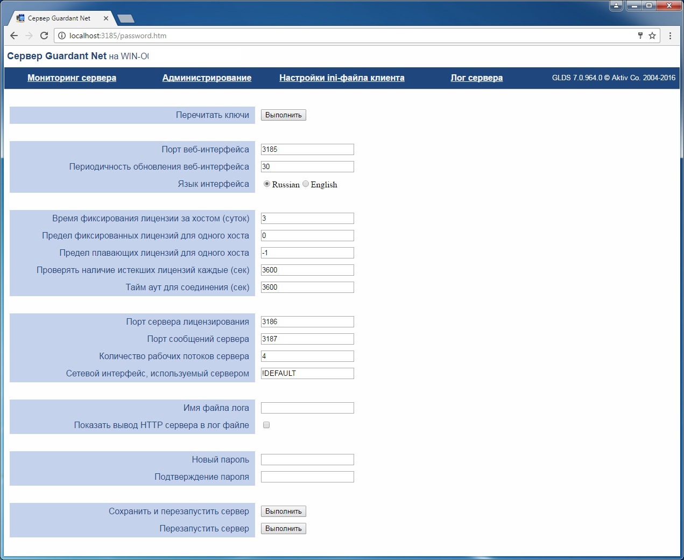
Task: Select the English language radio button
Action: (306, 184)
